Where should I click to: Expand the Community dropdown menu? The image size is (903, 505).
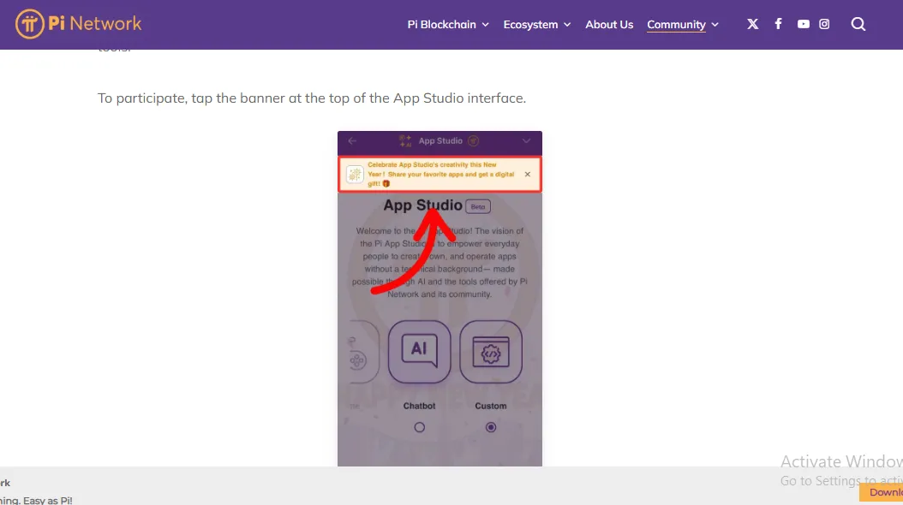click(x=682, y=25)
